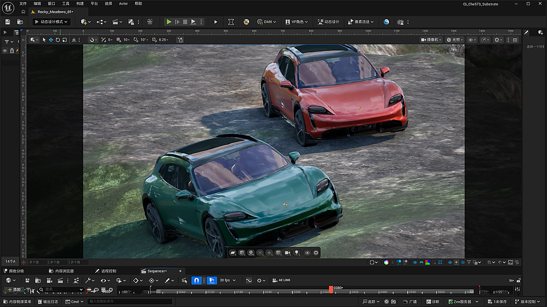Click the Sequencer track search field

(61, 290)
